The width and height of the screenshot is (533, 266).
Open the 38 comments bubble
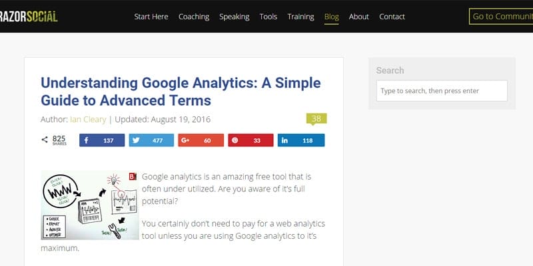point(316,119)
